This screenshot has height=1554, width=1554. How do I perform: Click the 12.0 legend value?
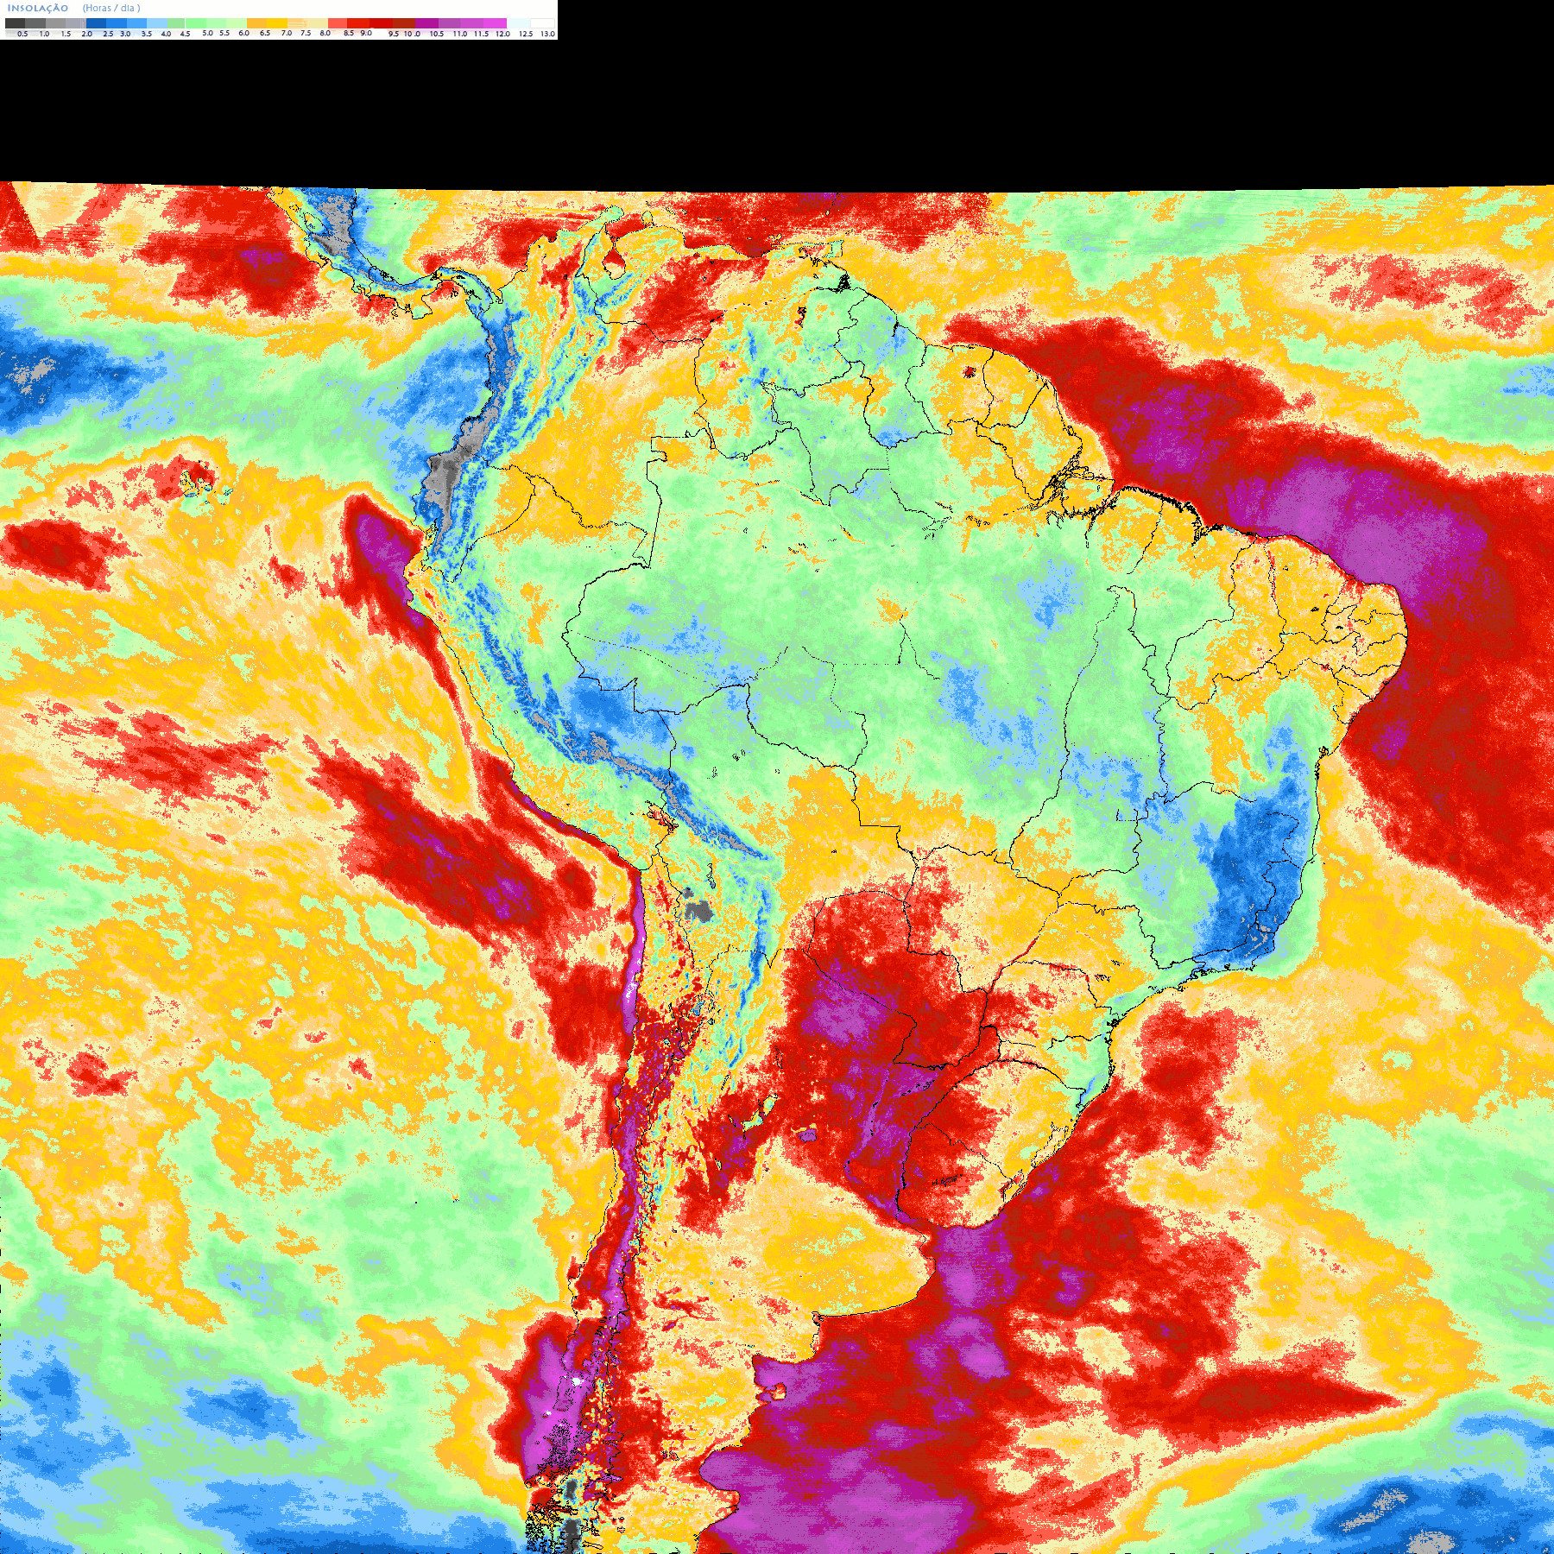[502, 34]
